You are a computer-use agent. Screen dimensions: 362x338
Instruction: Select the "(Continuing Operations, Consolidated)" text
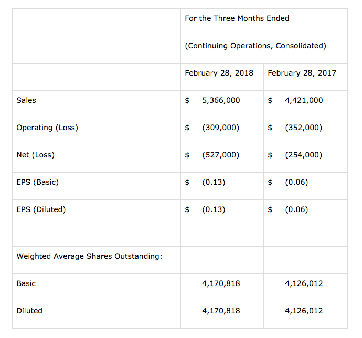coord(255,46)
